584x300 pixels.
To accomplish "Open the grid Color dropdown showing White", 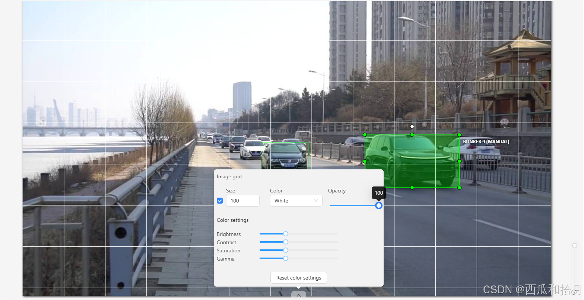I will tap(296, 201).
